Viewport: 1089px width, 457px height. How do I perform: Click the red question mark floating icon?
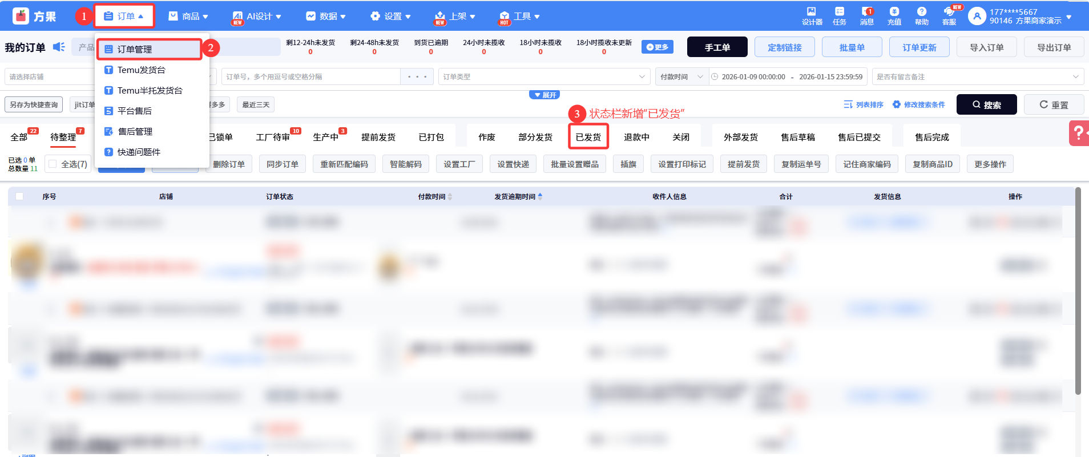point(1079,134)
